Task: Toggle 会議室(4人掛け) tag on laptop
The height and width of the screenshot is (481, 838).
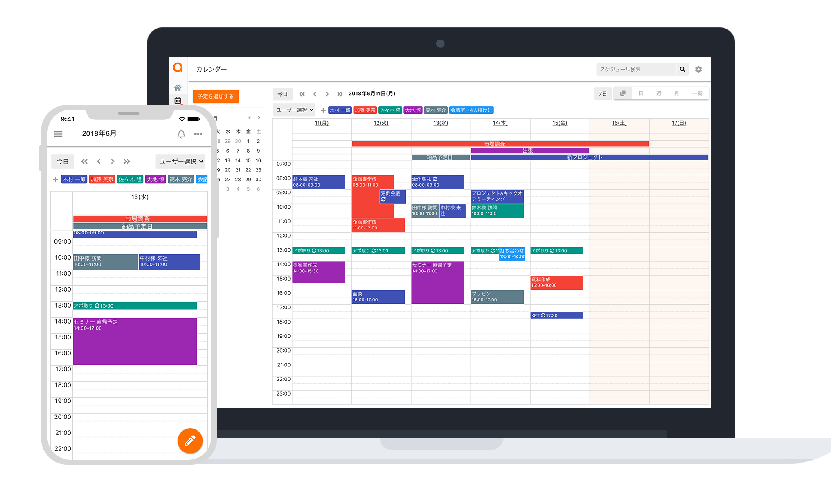Action: click(x=471, y=110)
